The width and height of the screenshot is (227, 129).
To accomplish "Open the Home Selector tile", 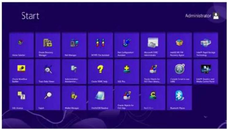I will (x=21, y=45).
